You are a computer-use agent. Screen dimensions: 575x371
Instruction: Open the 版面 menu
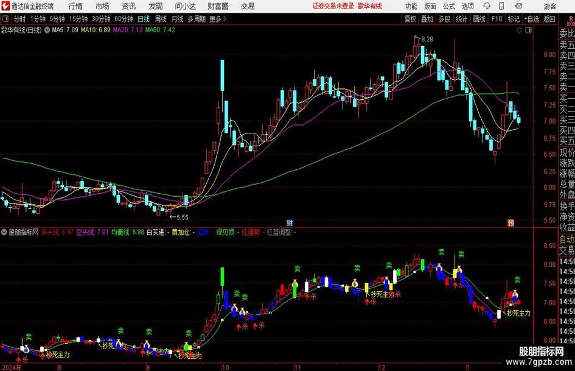coord(430,6)
